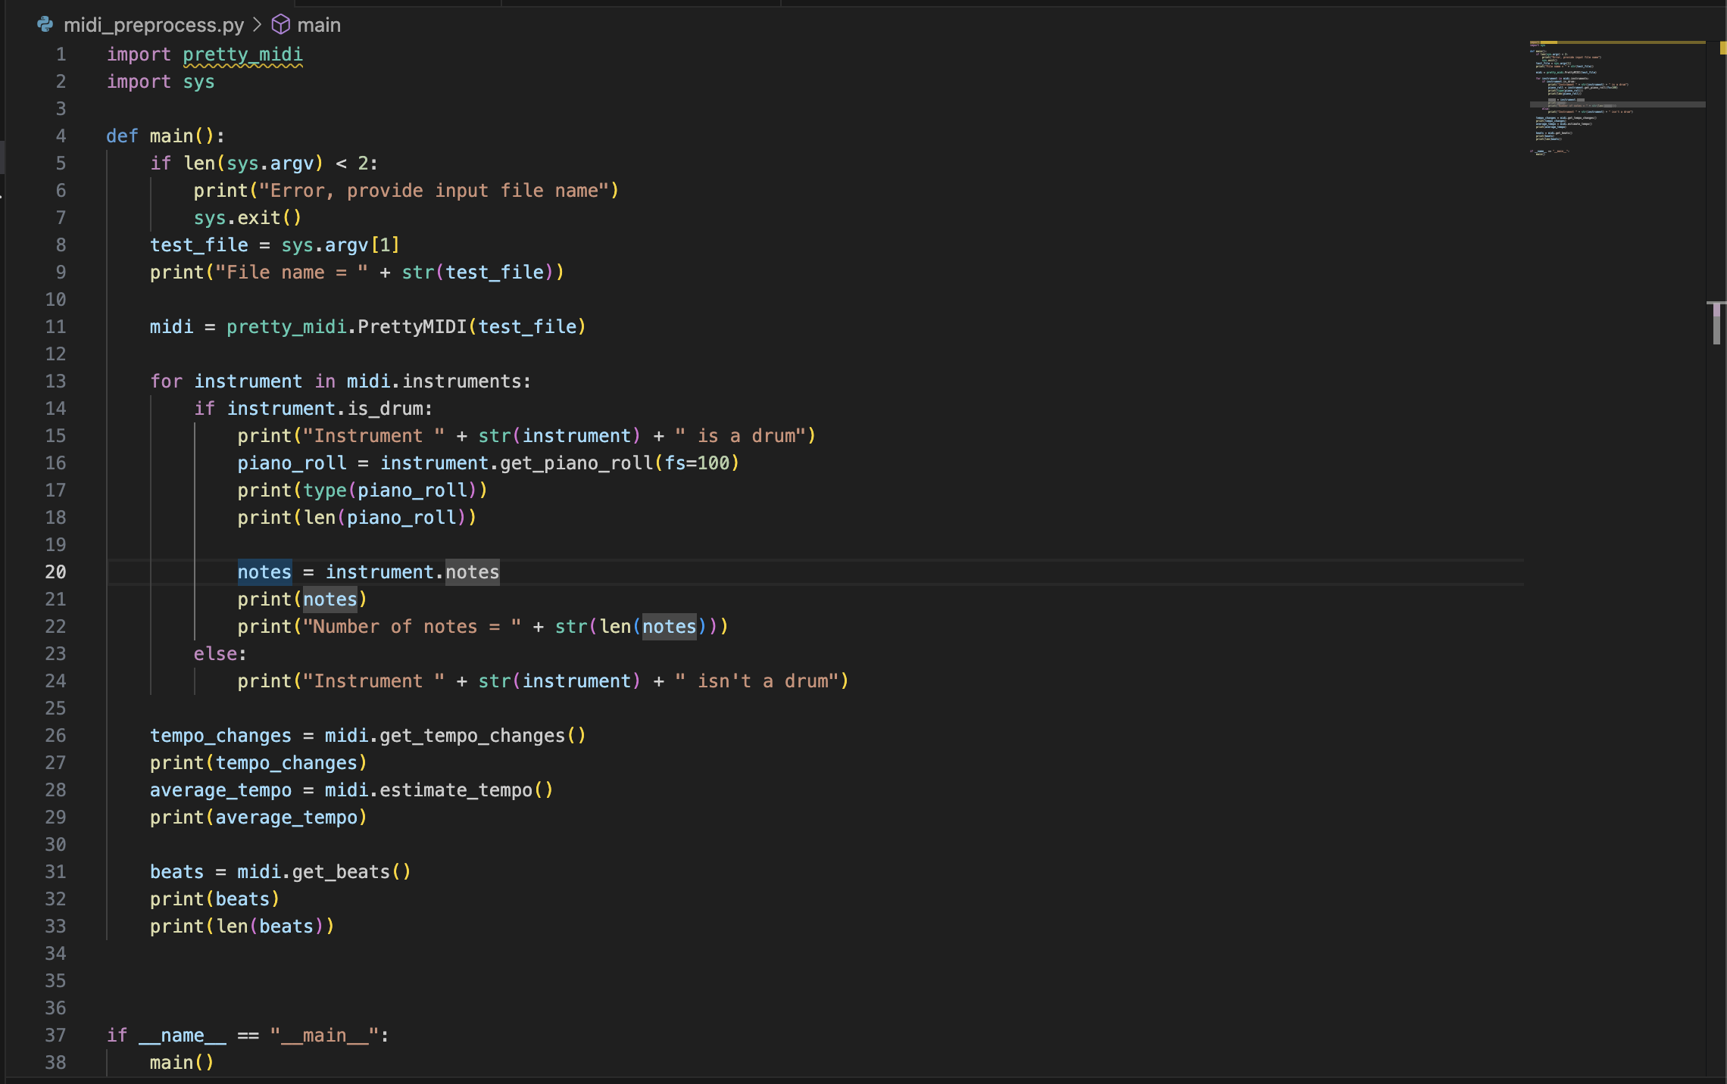Click the estimate_tempo method name

455,790
